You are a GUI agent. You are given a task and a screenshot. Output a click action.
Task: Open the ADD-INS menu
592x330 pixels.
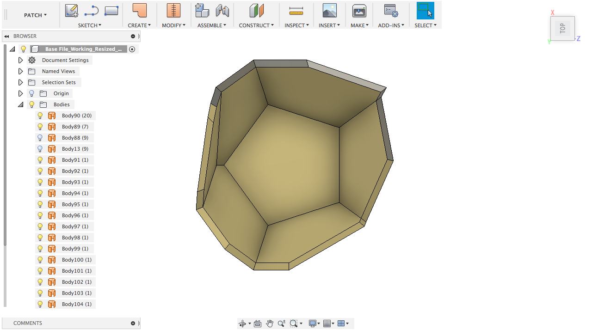pos(391,25)
